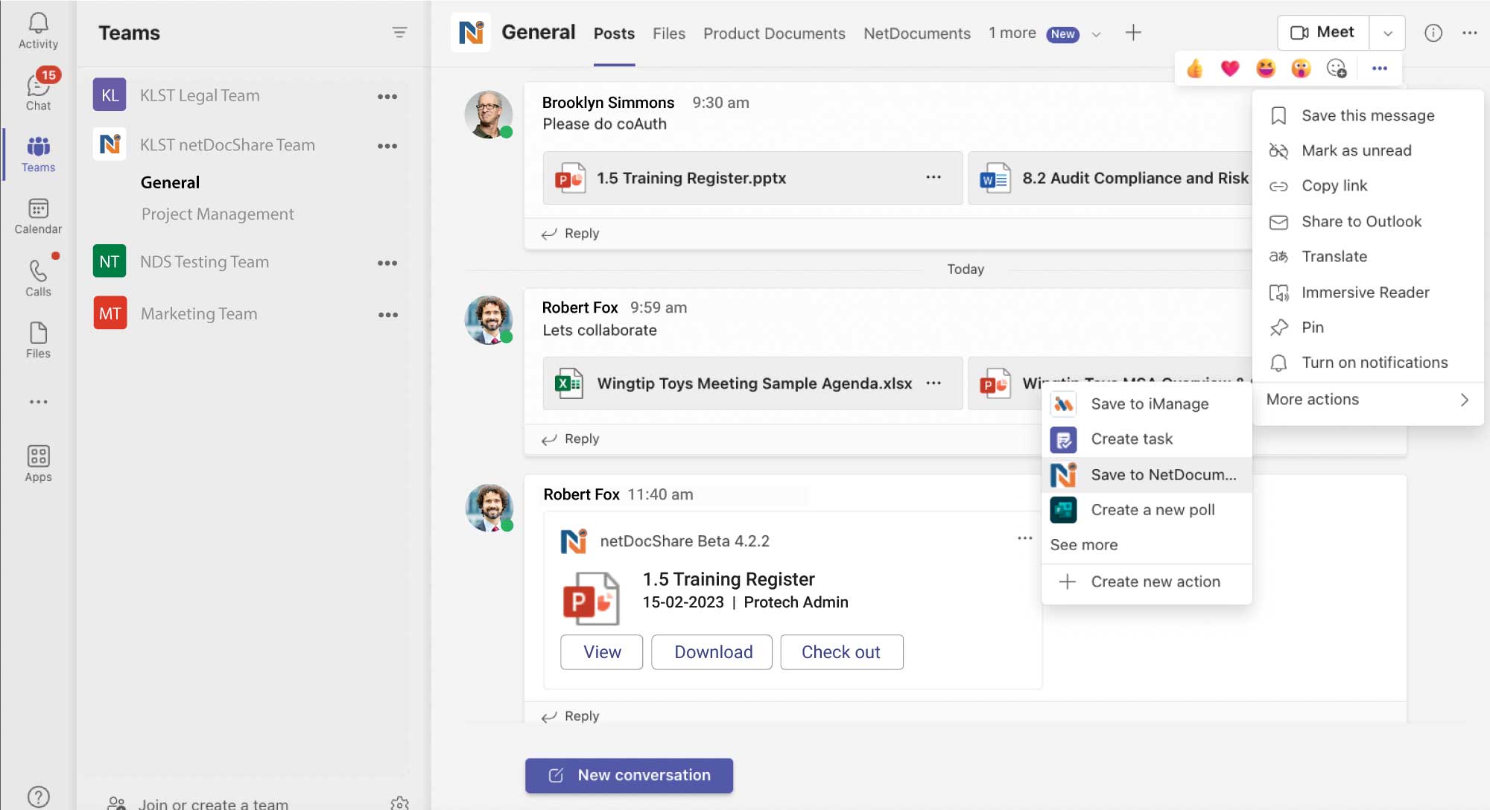Select Share to Outlook
The height and width of the screenshot is (810, 1490).
click(x=1368, y=221)
